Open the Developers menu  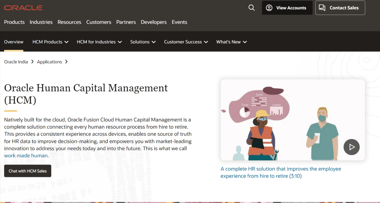tap(154, 22)
